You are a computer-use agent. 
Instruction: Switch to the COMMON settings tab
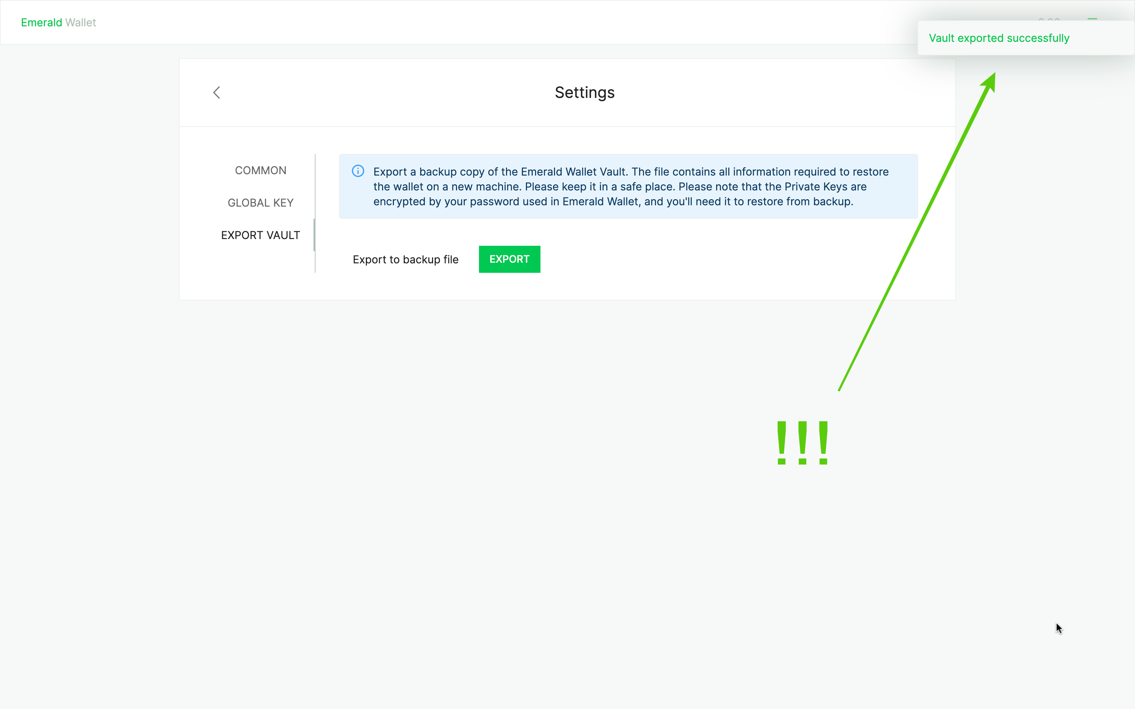260,170
